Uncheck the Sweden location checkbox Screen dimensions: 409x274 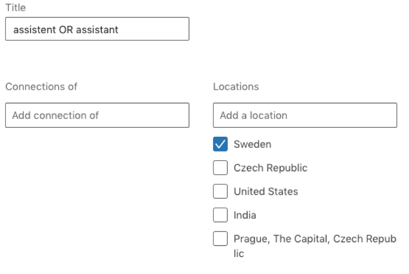pyautogui.click(x=220, y=144)
